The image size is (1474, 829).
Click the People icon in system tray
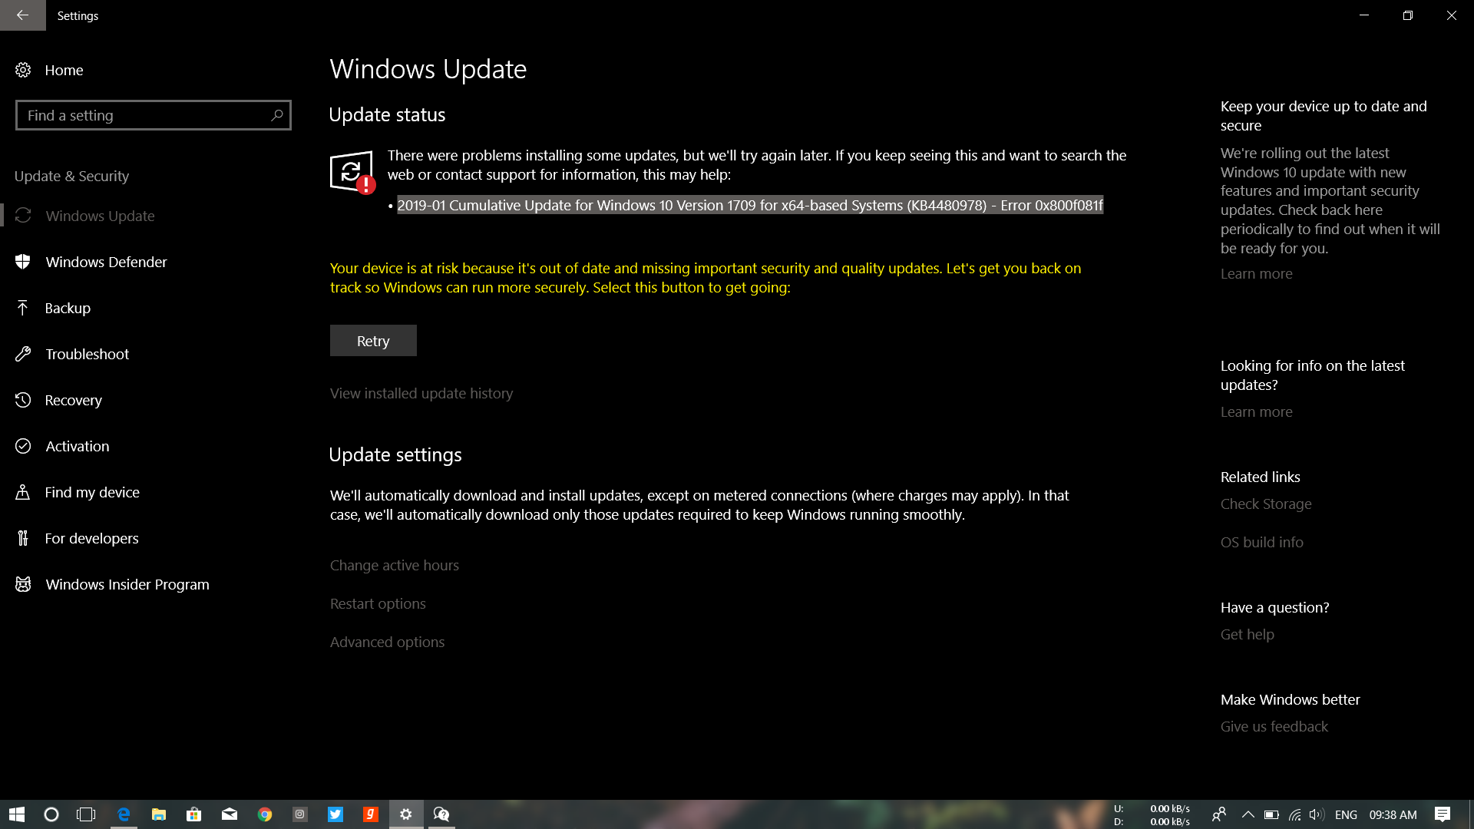[x=1218, y=814]
